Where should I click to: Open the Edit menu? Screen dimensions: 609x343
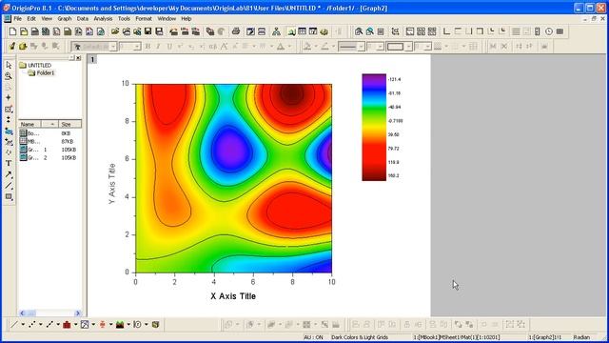coord(31,19)
